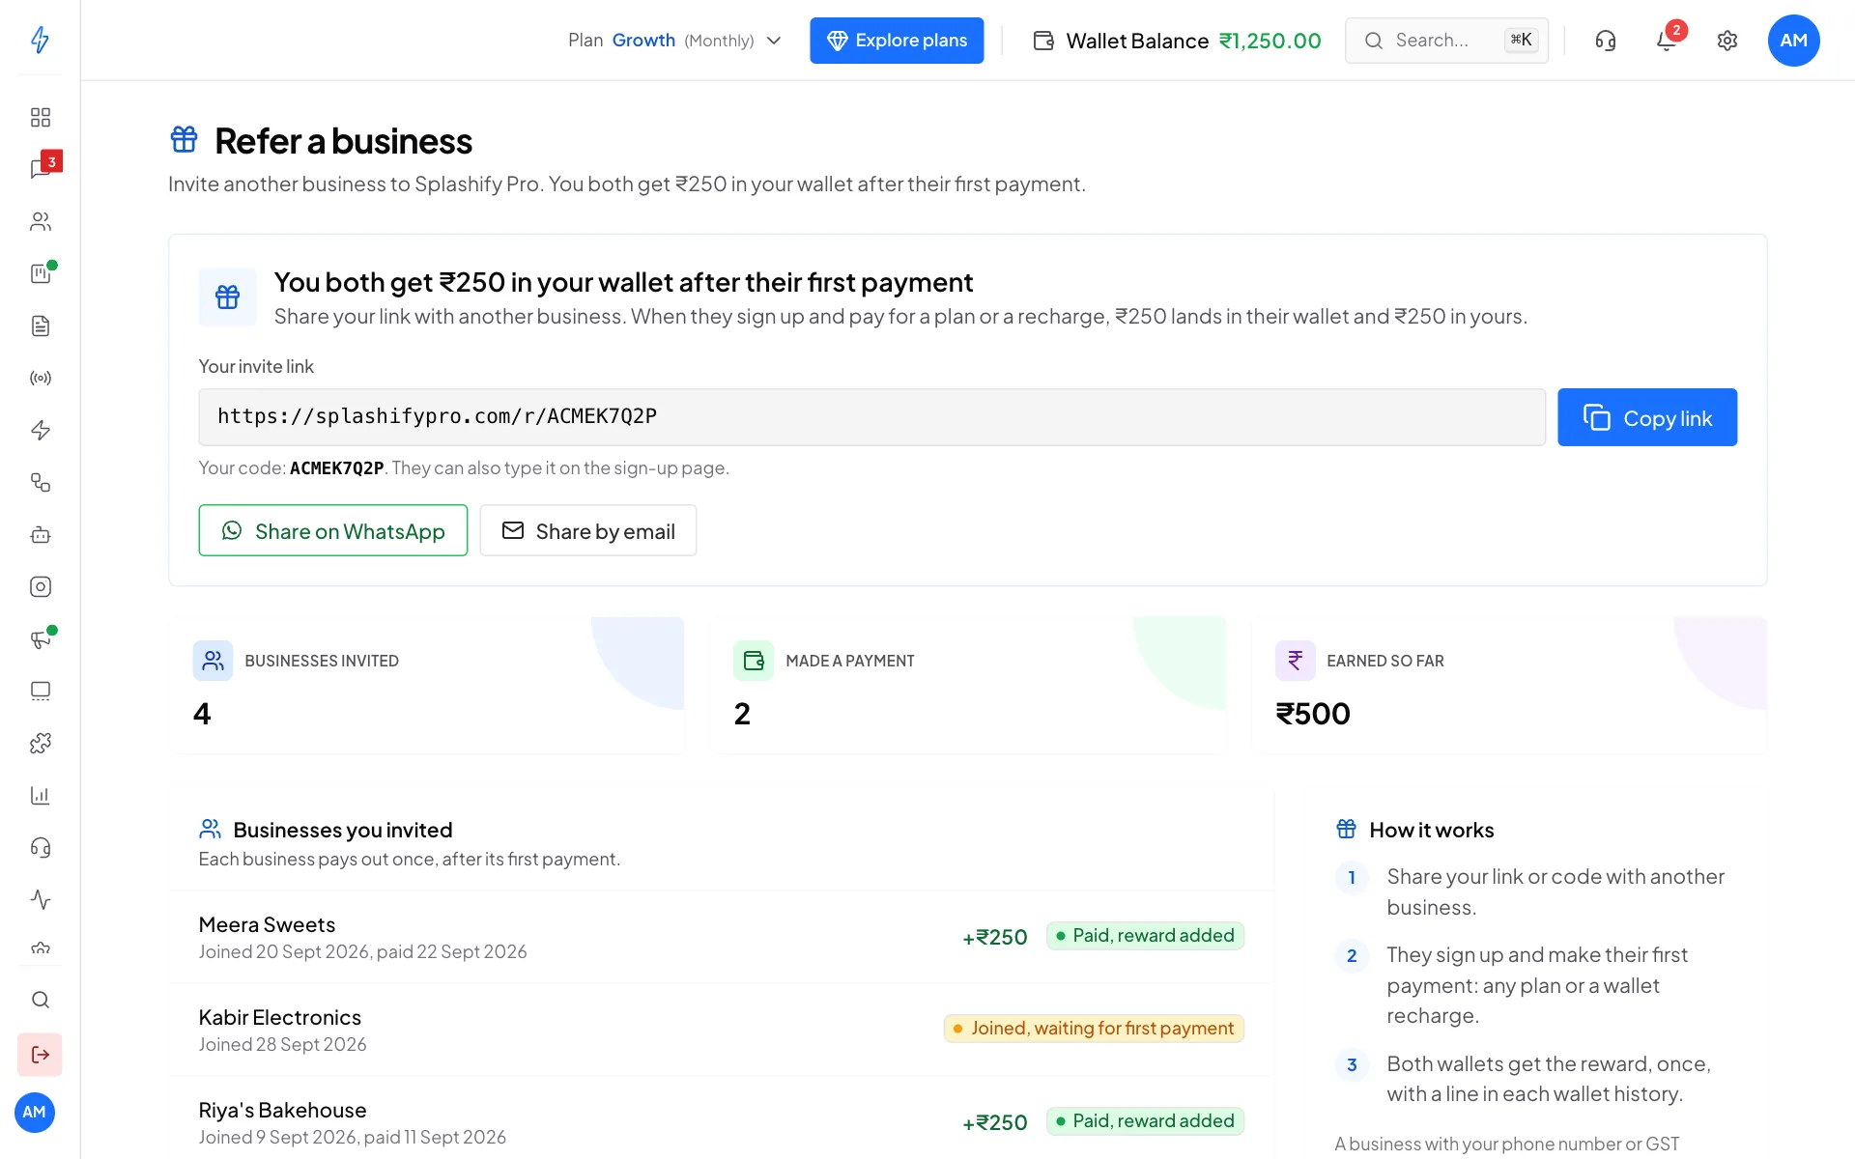Open the chatbot robot icon in sidebar

40,534
